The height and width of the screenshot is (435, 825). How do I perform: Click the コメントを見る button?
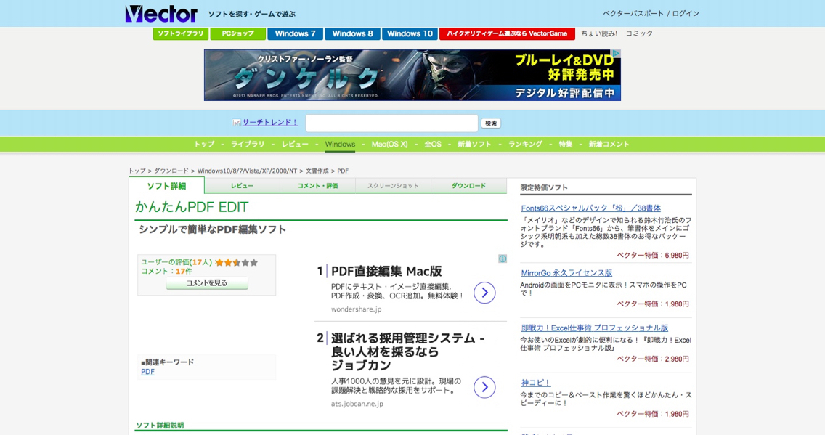click(207, 283)
